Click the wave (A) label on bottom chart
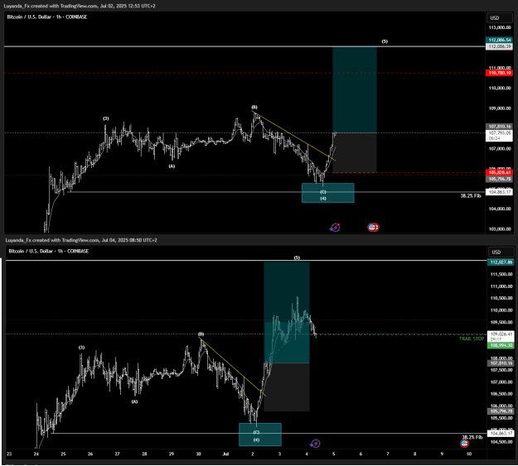 134,401
